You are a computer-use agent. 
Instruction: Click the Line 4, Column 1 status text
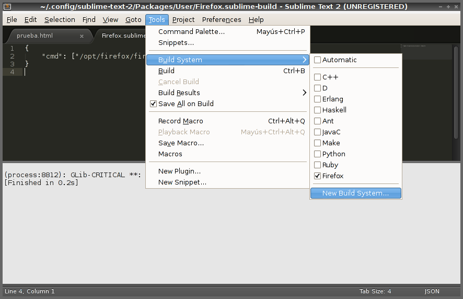point(30,291)
